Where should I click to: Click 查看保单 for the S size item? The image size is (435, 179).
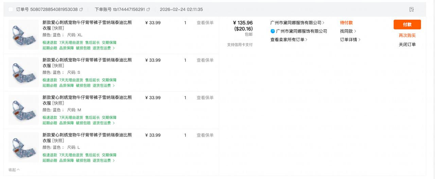pyautogui.click(x=205, y=60)
